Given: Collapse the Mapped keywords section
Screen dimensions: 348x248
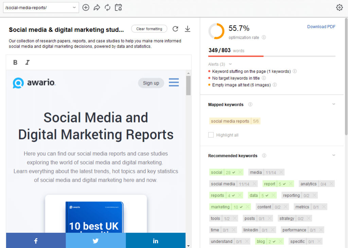Looking at the screenshot, I should pyautogui.click(x=333, y=104).
